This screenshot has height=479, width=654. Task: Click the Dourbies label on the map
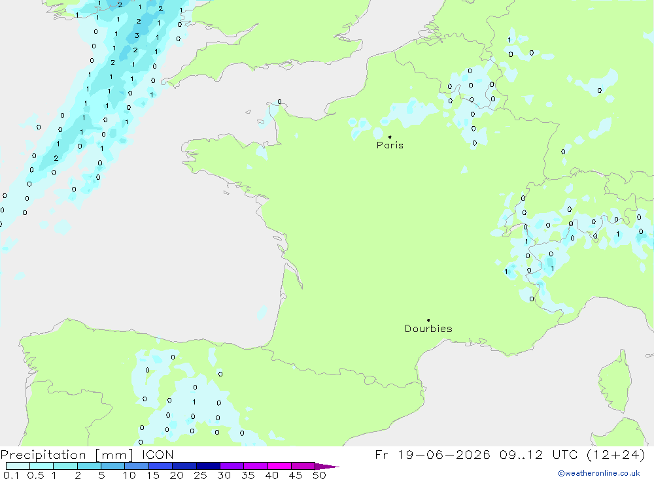pyautogui.click(x=428, y=329)
